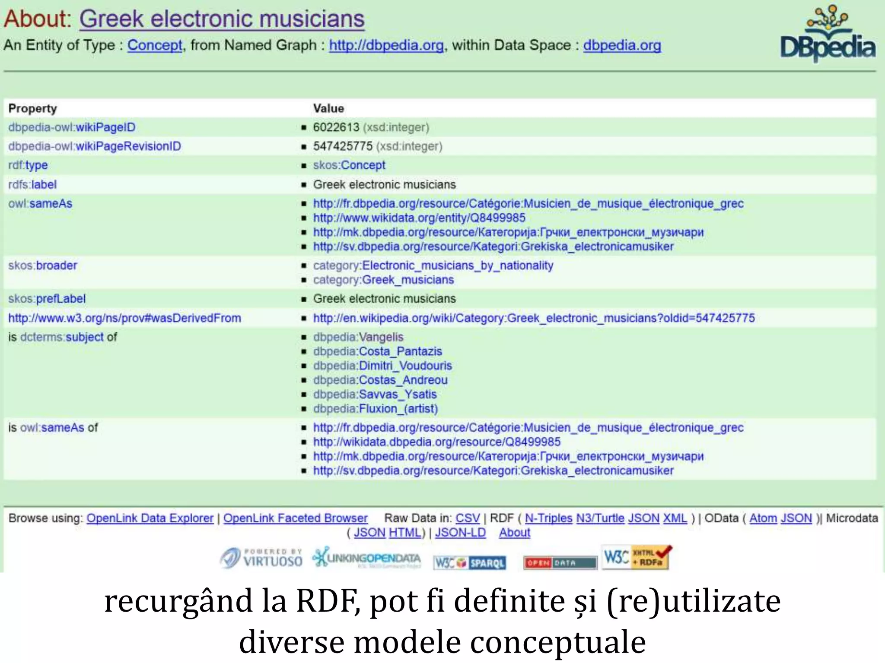
Task: Open category:Greek_musicians link
Action: pos(384,280)
